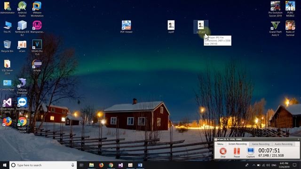Select the oCam desktop shortcut
The height and width of the screenshot is (169, 301).
coord(22,46)
